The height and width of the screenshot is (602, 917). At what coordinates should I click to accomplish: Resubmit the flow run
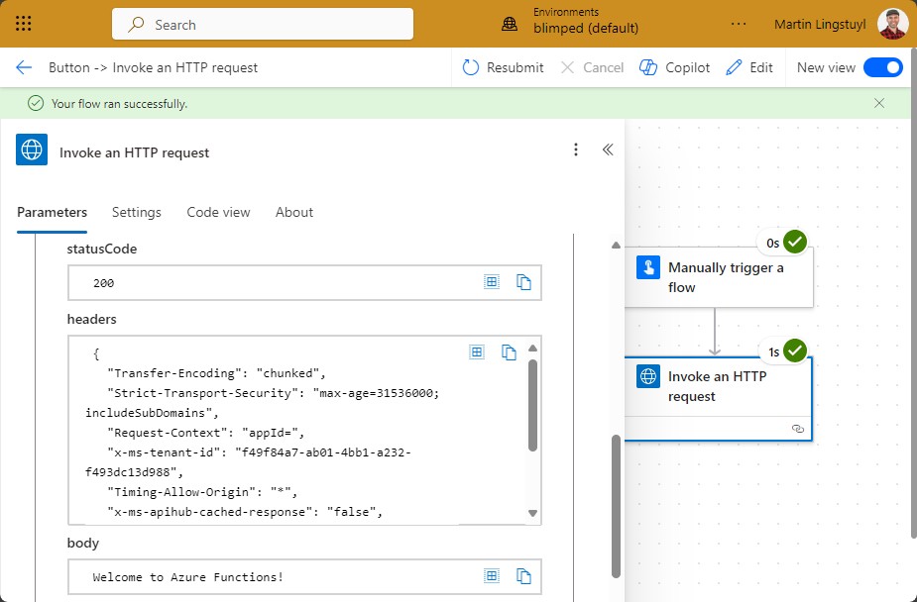click(503, 67)
